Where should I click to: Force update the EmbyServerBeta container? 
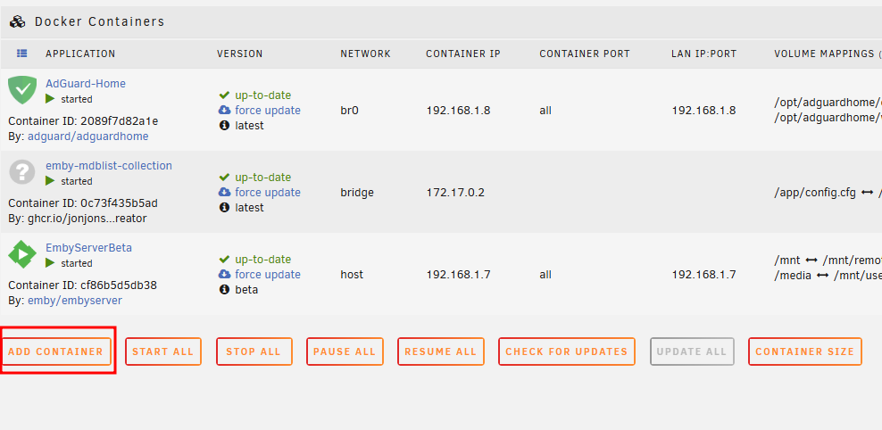(x=268, y=275)
